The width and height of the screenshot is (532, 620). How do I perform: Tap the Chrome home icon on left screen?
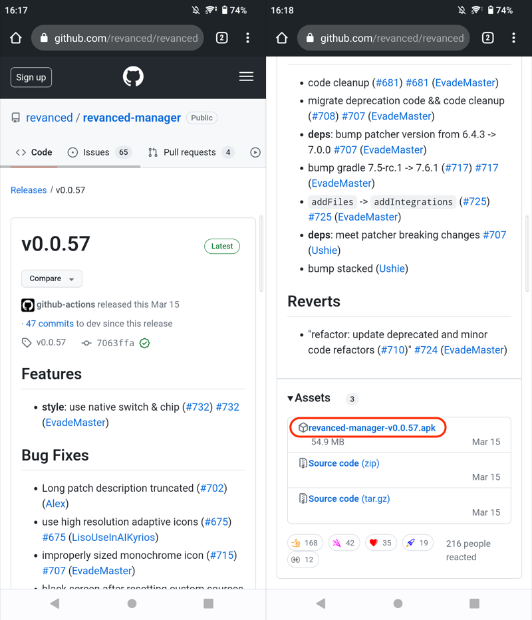tap(16, 39)
